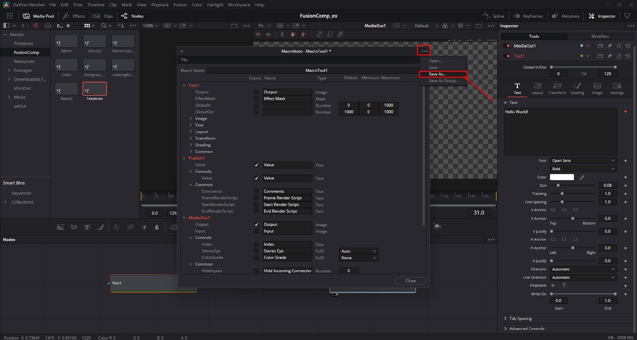This screenshot has height=340, width=637.
Task: Open media pool sort options
Action: [x=121, y=25]
